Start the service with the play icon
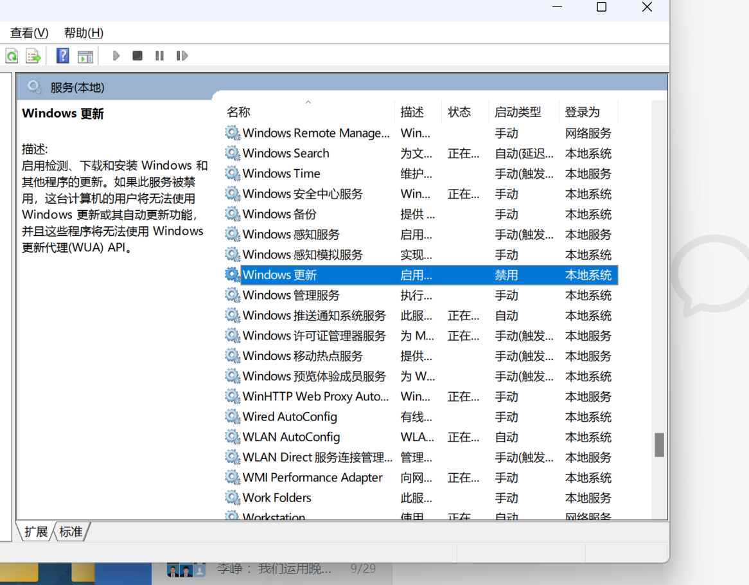This screenshot has height=585, width=749. [116, 56]
